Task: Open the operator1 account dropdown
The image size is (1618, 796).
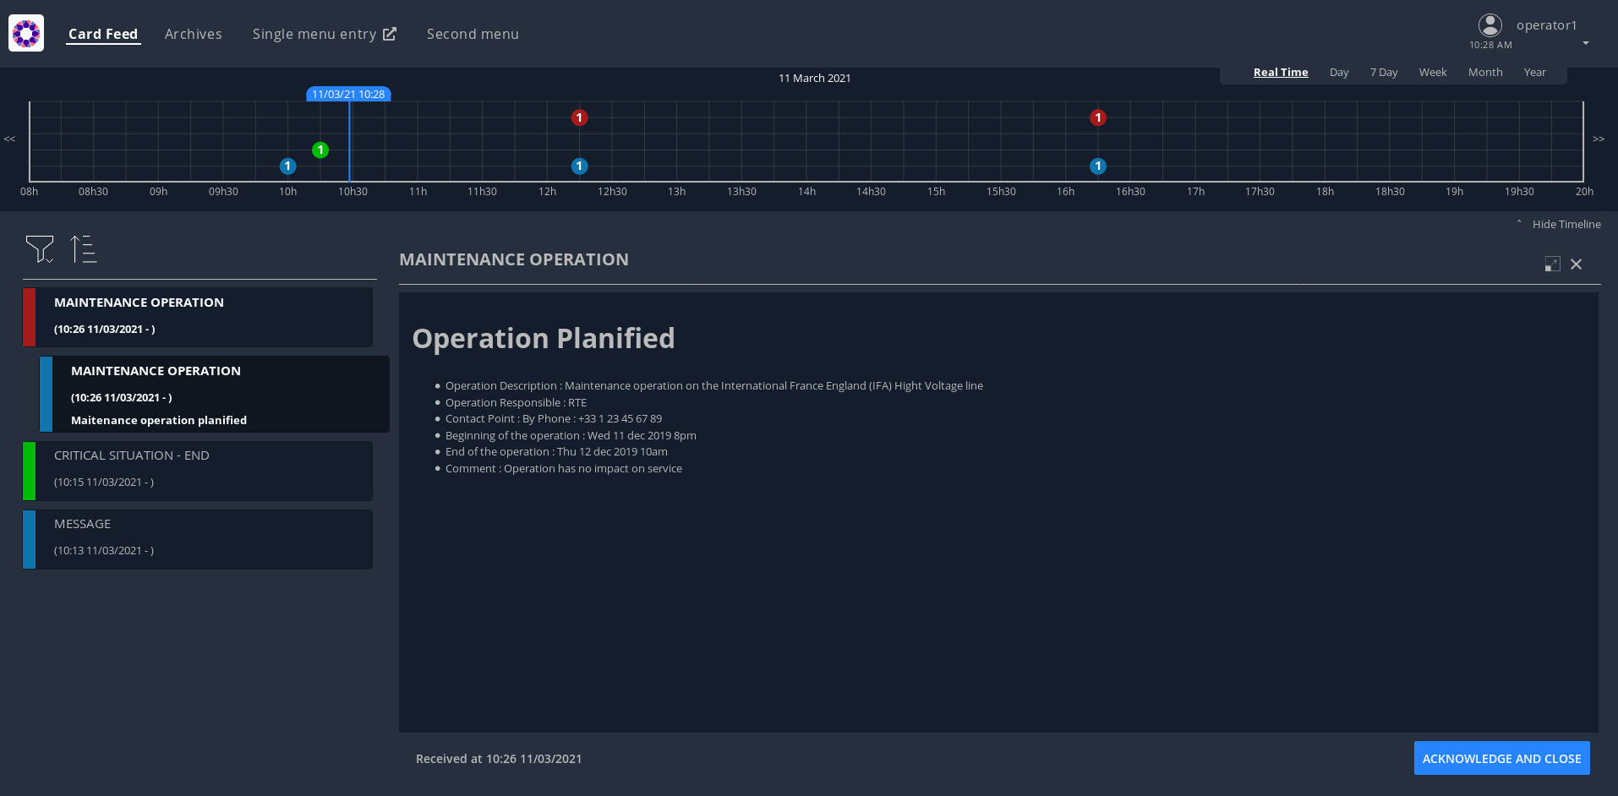Action: click(1584, 42)
